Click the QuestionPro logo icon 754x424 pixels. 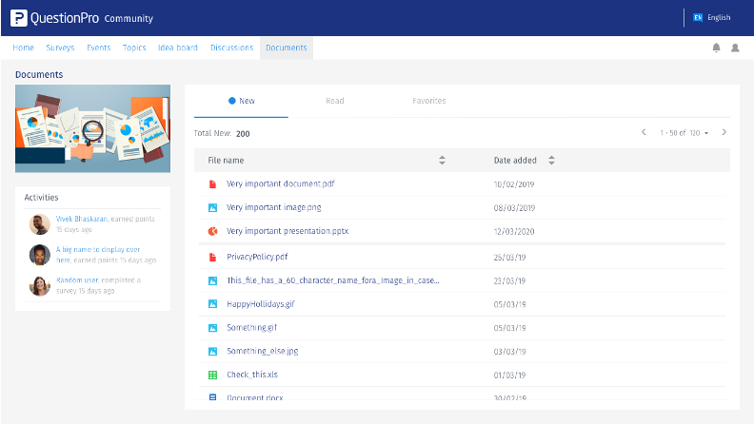19,18
